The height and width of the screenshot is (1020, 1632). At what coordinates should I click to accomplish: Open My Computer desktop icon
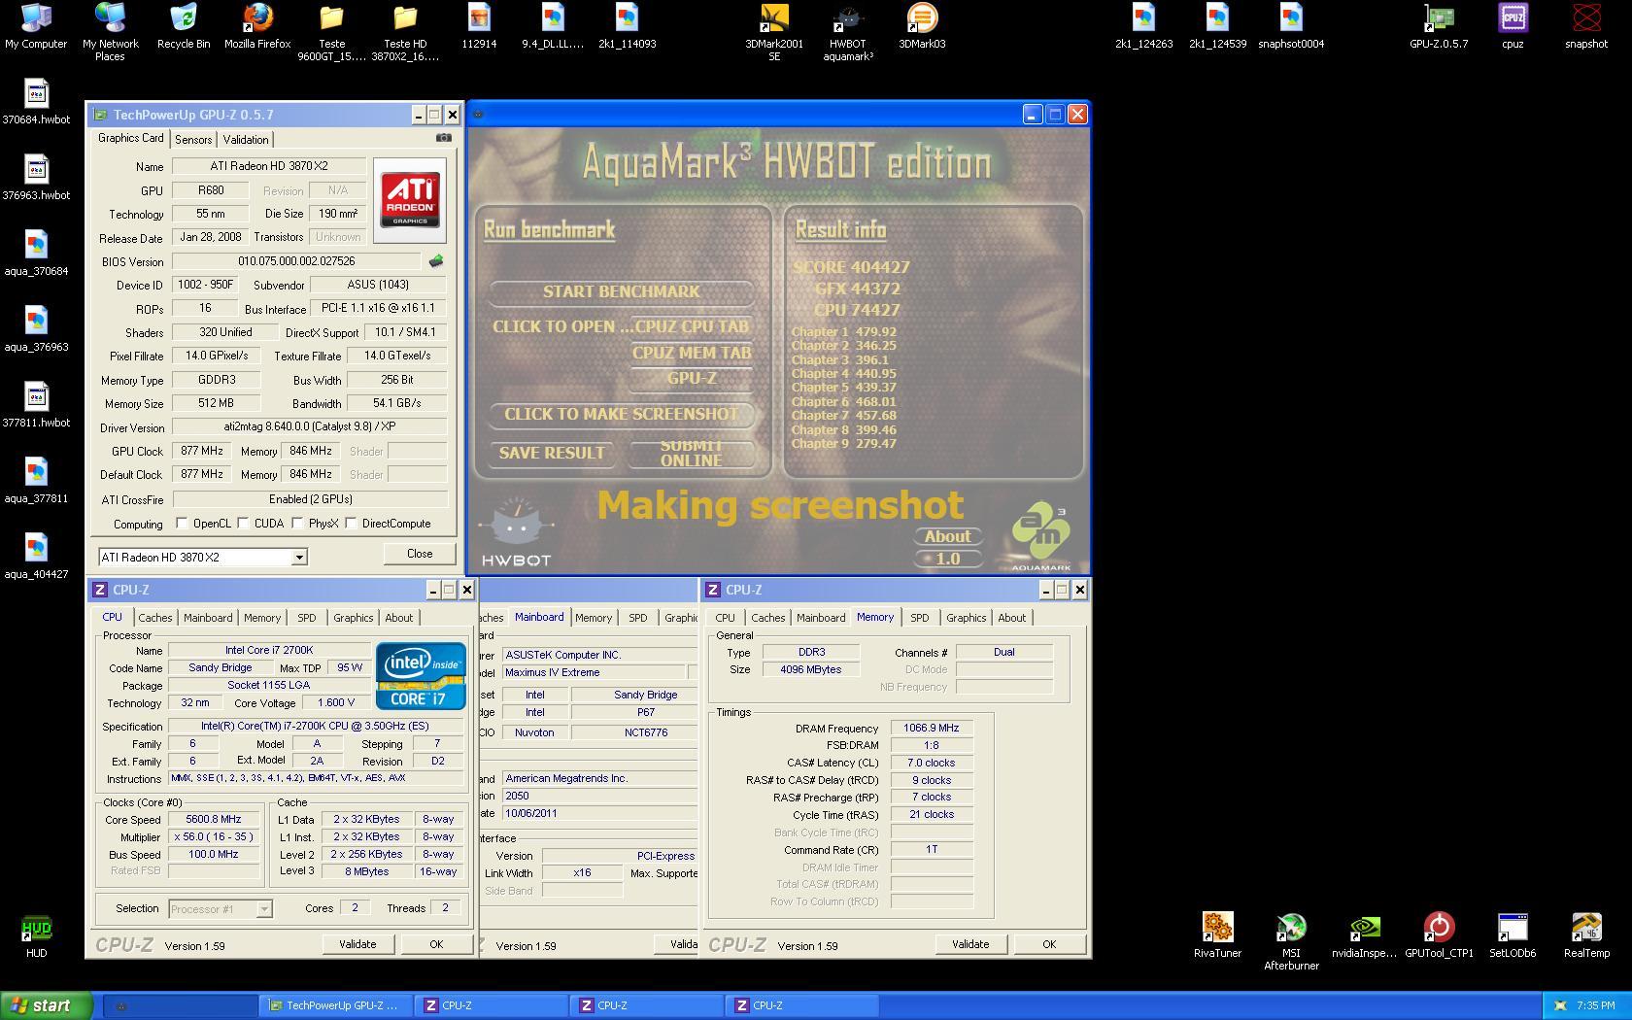36,26
